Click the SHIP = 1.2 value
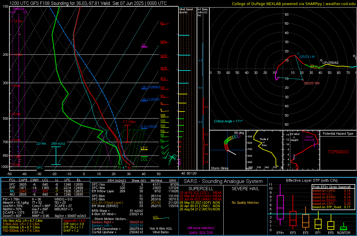Image resolution: width=357 pixels, height=236 pixels. click(71, 231)
